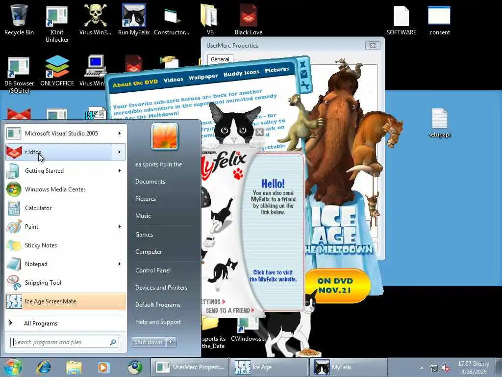This screenshot has height=377, width=502.
Task: Launch Calculator from Start menu
Action: (x=66, y=208)
